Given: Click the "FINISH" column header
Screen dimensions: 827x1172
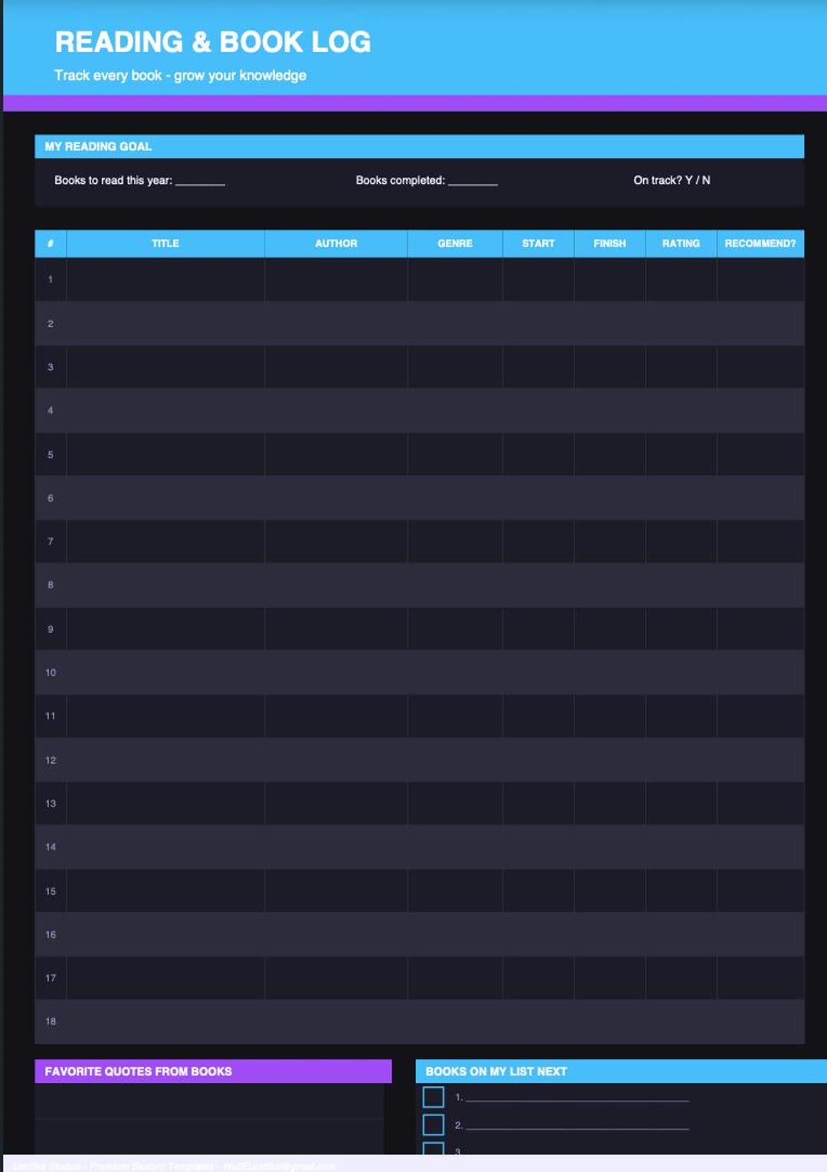Looking at the screenshot, I should pos(610,244).
